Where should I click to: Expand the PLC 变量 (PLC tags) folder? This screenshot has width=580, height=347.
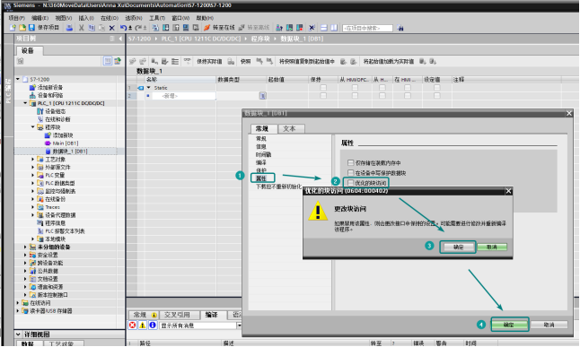pyautogui.click(x=32, y=175)
